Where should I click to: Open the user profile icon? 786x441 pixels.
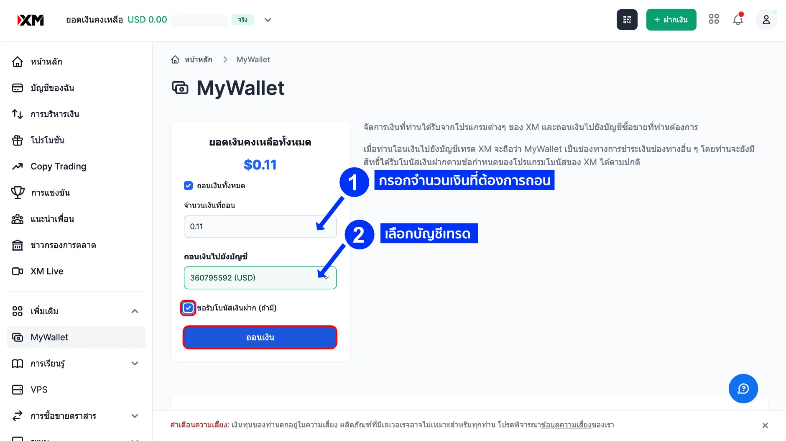[766, 20]
